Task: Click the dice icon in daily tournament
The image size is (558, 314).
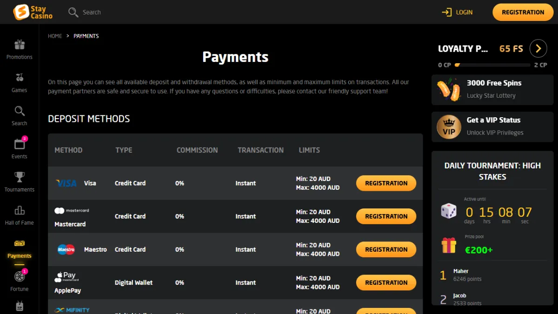Action: [x=449, y=211]
